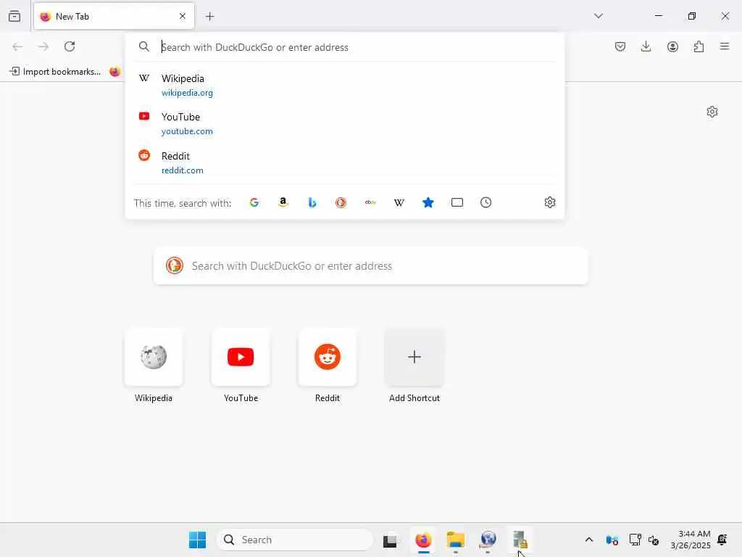This screenshot has width=742, height=557.
Task: Open notifications bell icon
Action: click(x=722, y=540)
